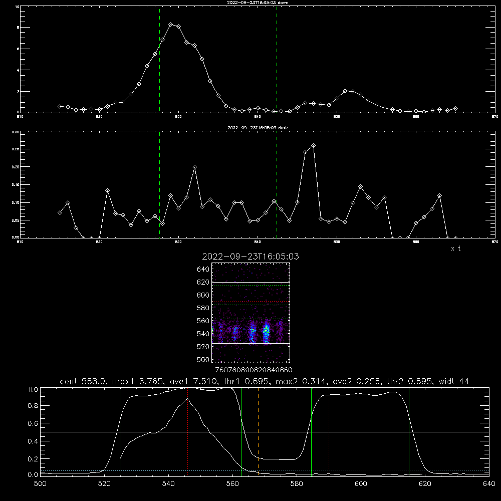This screenshot has height=501, width=501.
Task: Click the y-axis label 0.2 of the bottom plot
Action: click(33, 459)
